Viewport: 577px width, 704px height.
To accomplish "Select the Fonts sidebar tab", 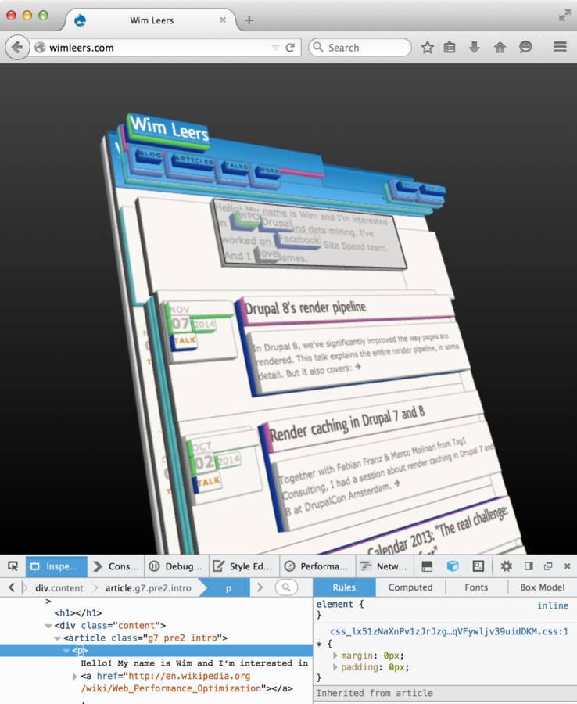I will coord(476,587).
